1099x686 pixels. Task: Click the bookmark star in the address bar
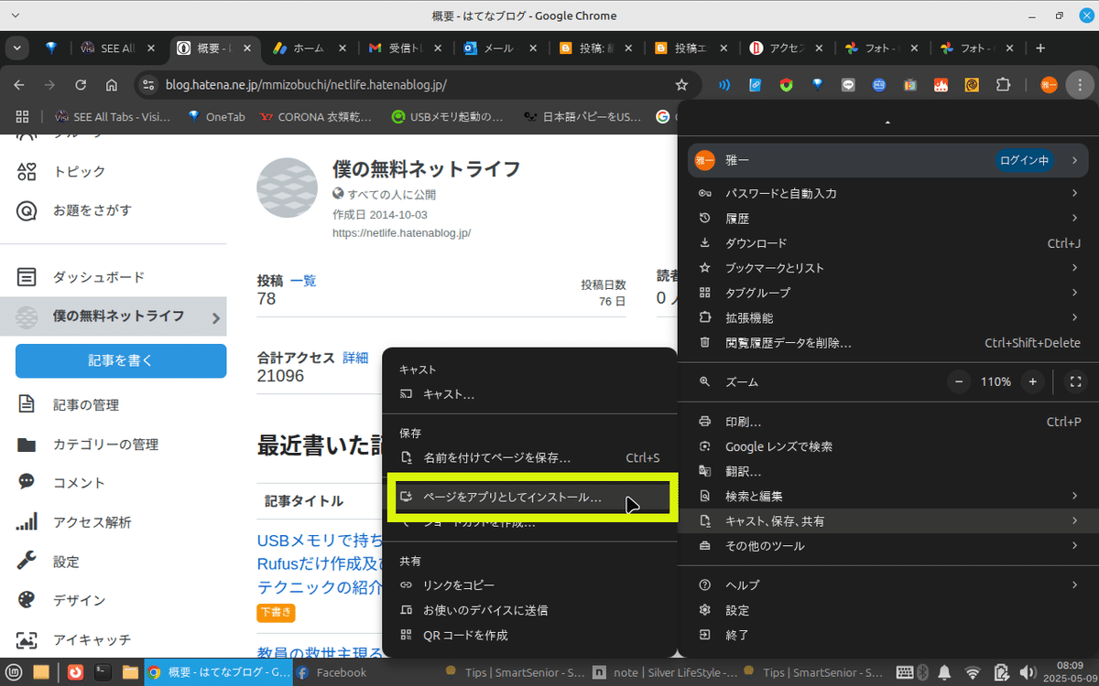point(681,83)
